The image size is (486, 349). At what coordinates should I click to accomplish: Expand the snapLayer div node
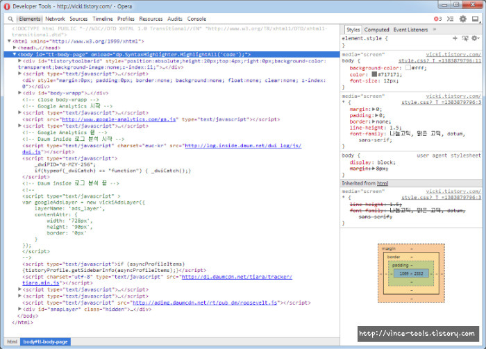(x=19, y=309)
